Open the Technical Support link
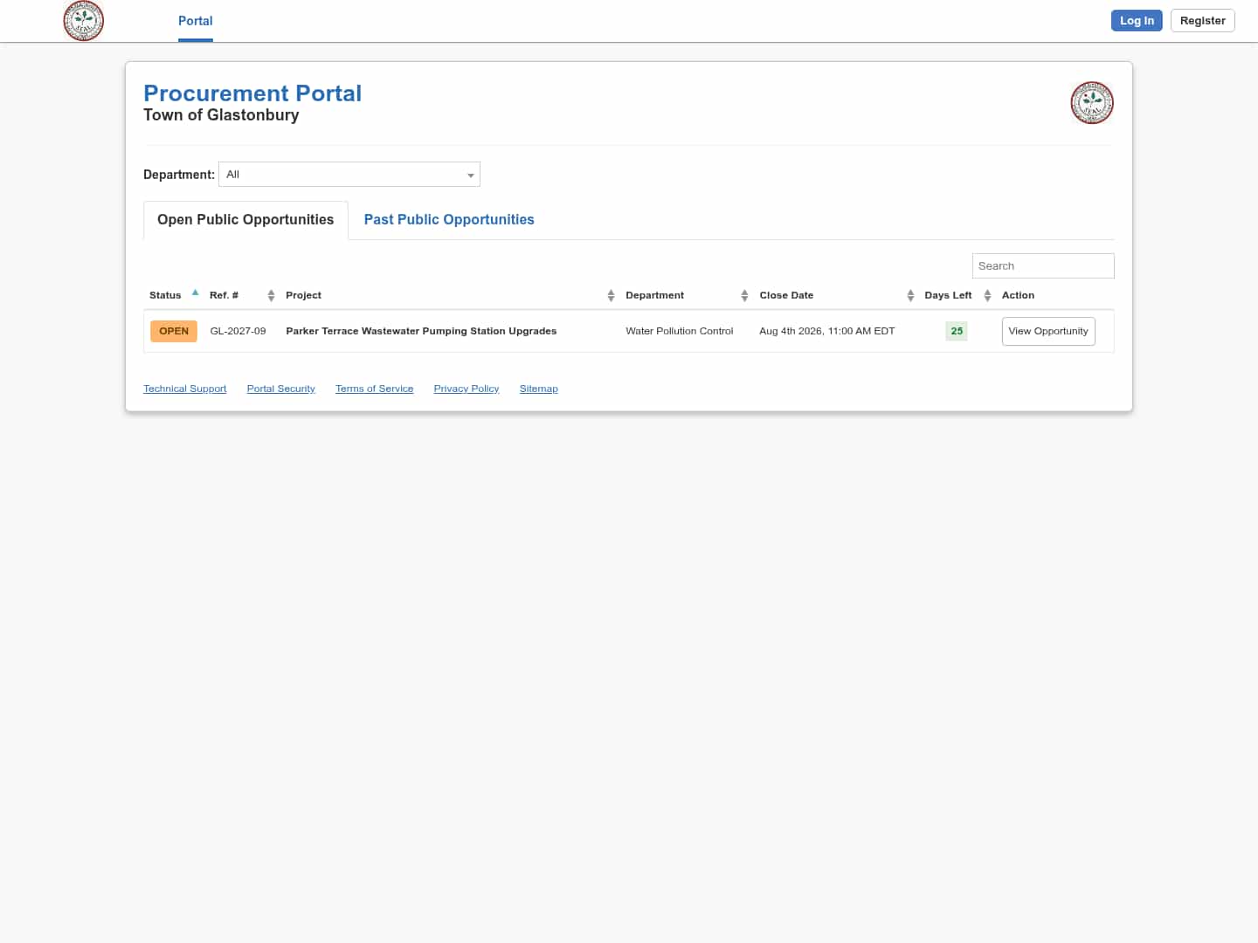The width and height of the screenshot is (1258, 943). [x=185, y=389]
